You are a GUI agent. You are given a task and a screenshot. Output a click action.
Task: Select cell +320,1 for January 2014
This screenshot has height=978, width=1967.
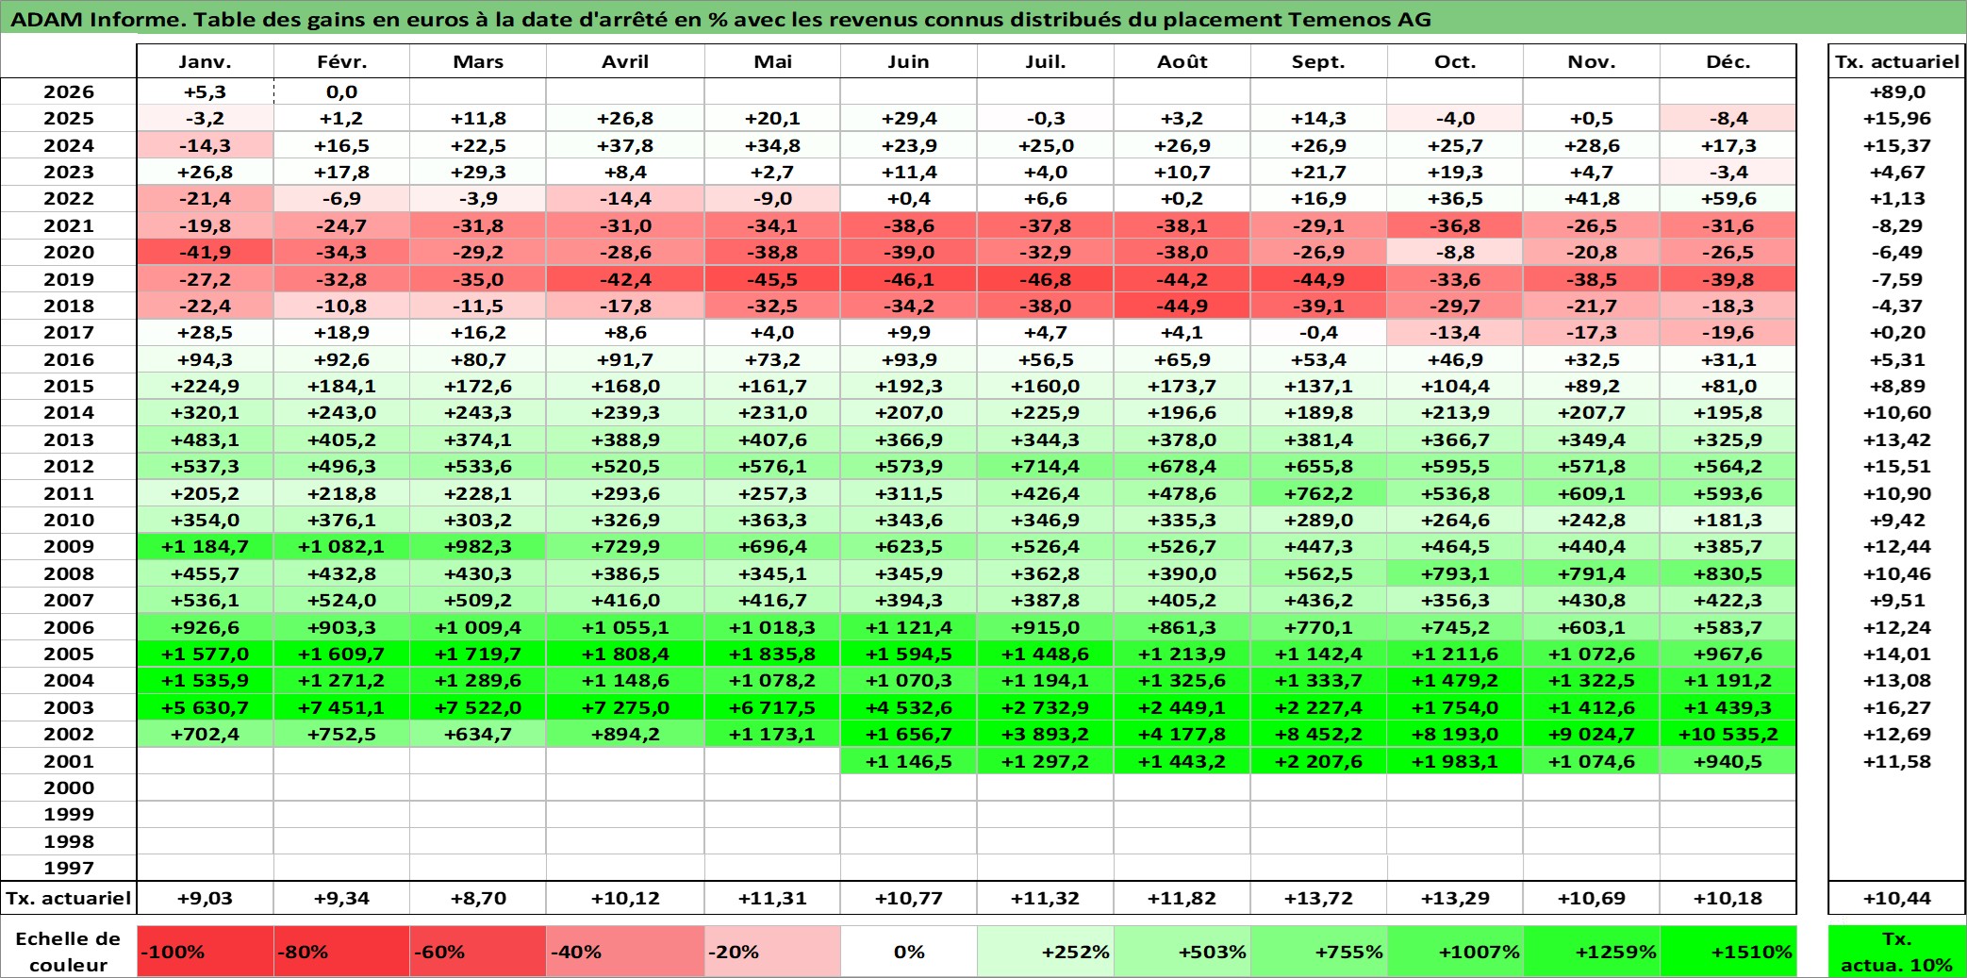click(205, 412)
